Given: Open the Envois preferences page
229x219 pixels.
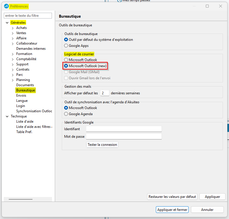Looking at the screenshot, I should tap(21, 95).
